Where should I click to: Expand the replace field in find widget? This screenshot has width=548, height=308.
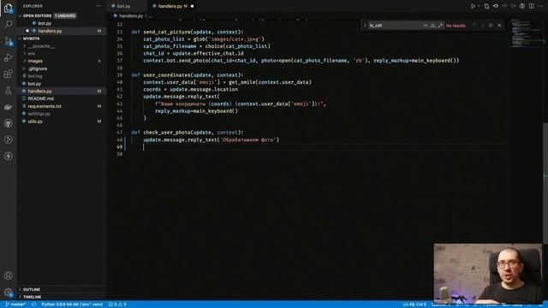pos(365,26)
